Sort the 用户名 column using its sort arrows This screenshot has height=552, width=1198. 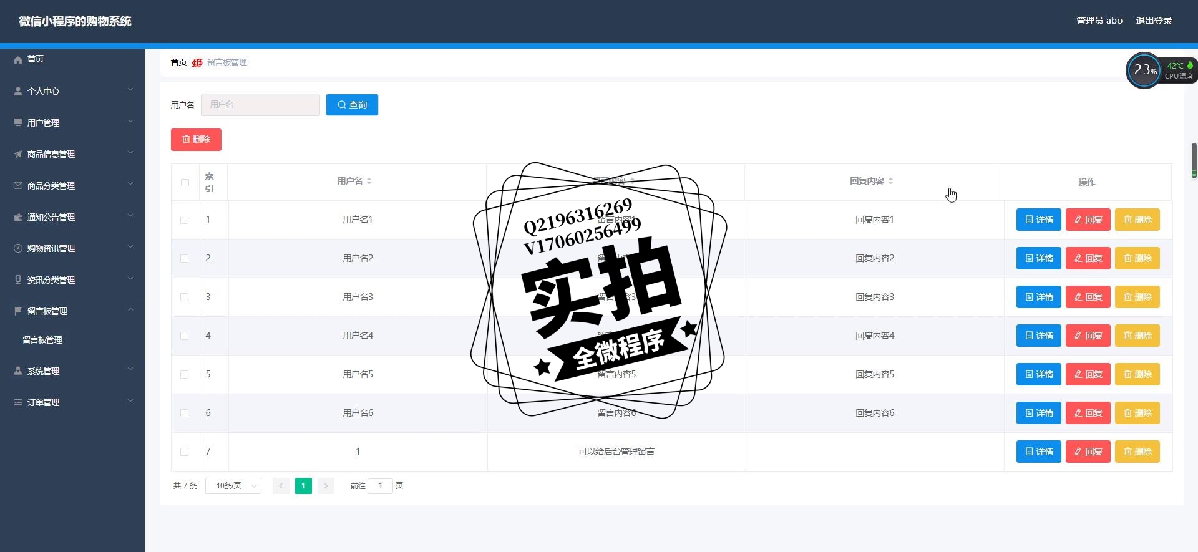click(369, 181)
